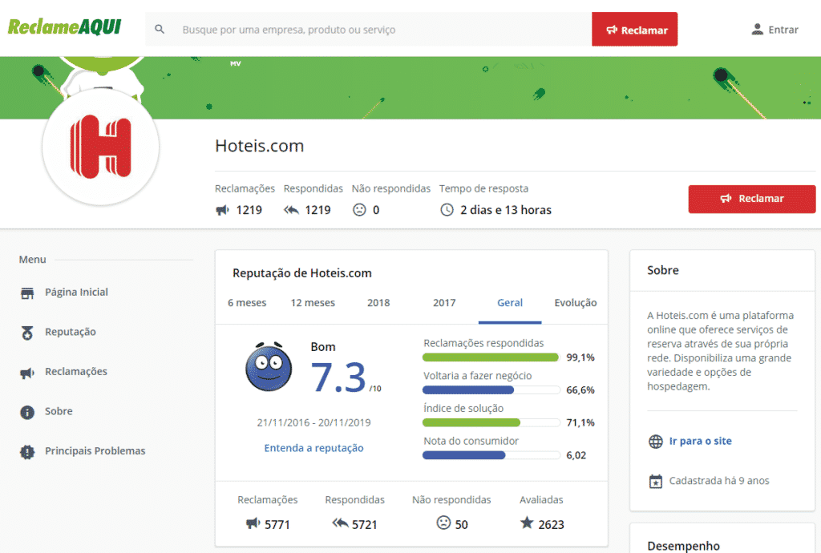Click the red Reclamar button in header
Image resolution: width=821 pixels, height=553 pixels.
click(x=635, y=30)
